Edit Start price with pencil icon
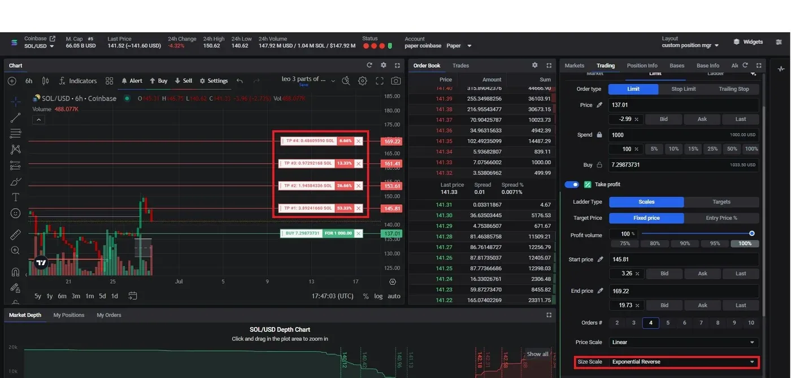This screenshot has width=791, height=378. (600, 260)
